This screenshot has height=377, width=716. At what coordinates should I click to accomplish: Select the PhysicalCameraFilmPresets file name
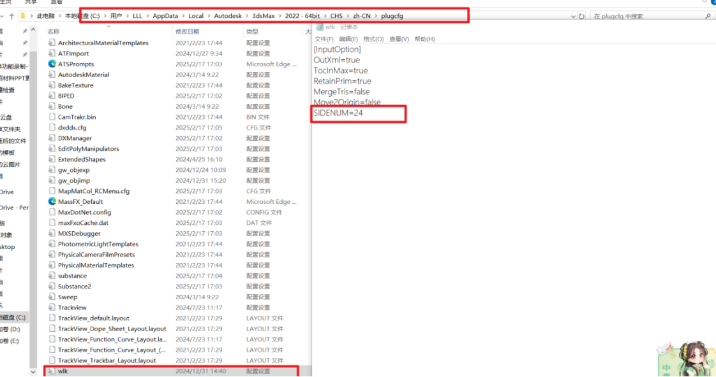pos(96,254)
